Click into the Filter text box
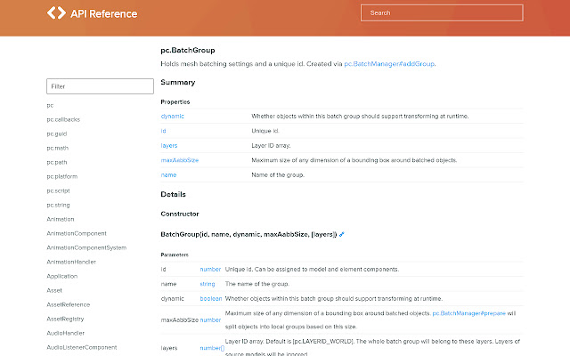Image resolution: width=570 pixels, height=356 pixels. (100, 86)
